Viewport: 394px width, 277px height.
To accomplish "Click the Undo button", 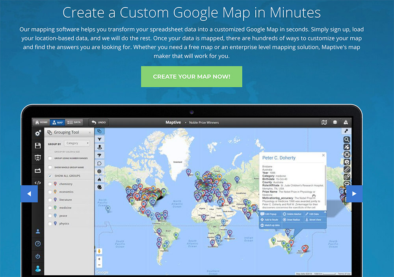I will click(x=98, y=122).
